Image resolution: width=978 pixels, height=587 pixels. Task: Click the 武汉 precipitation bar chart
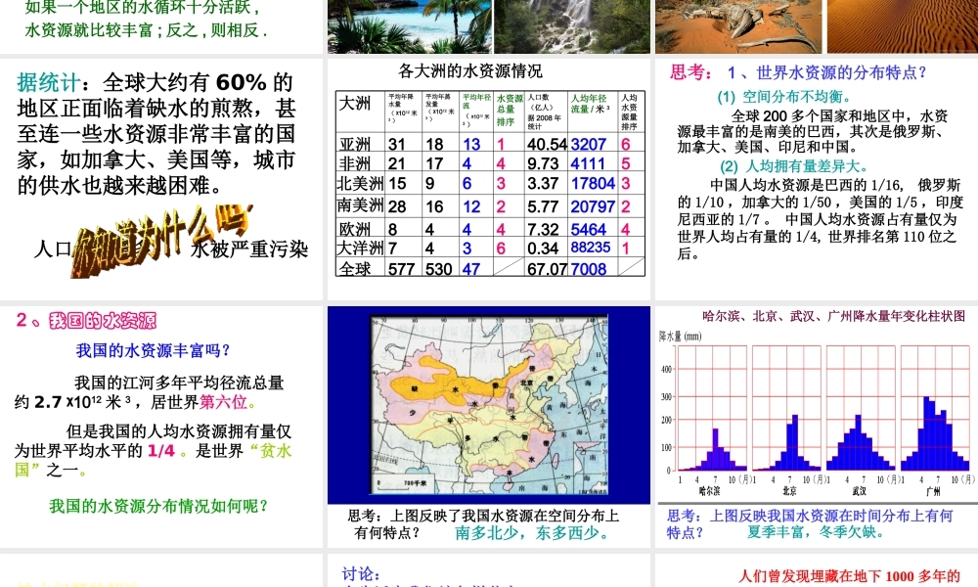[x=861, y=408]
